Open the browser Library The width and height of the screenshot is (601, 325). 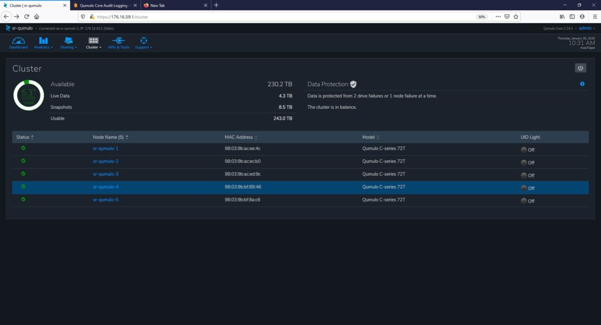pyautogui.click(x=562, y=16)
